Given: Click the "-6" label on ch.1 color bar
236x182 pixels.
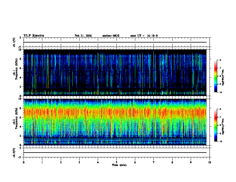Looking at the screenshot, I should 220,60.
